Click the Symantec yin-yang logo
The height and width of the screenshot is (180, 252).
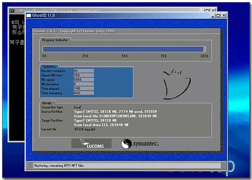(126, 144)
